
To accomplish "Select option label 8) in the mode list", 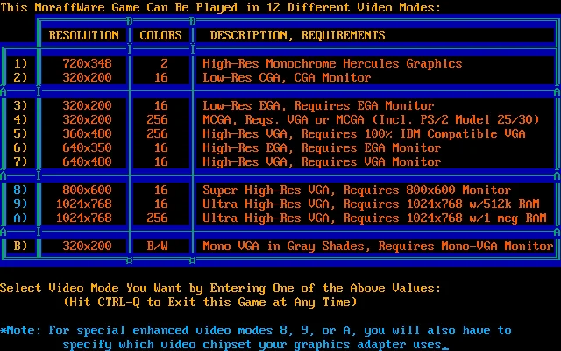I will (20, 190).
